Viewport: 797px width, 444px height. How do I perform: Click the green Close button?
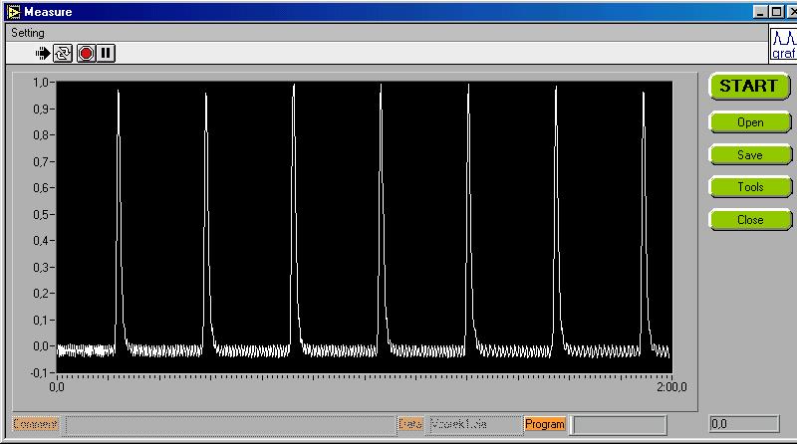point(750,220)
